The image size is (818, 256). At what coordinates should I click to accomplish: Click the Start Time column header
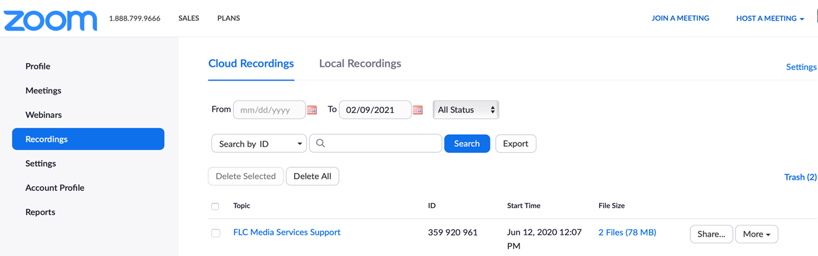tap(524, 205)
